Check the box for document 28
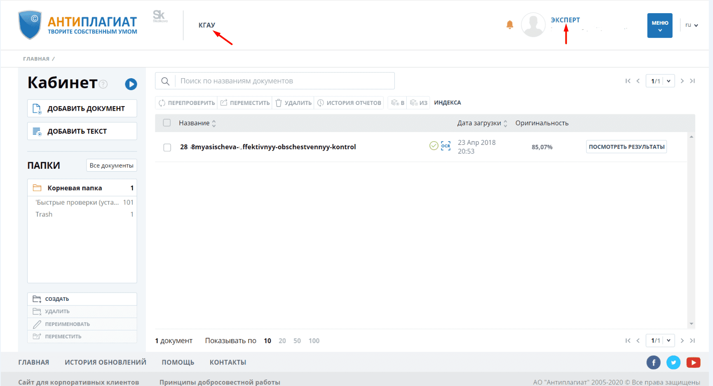 [167, 147]
